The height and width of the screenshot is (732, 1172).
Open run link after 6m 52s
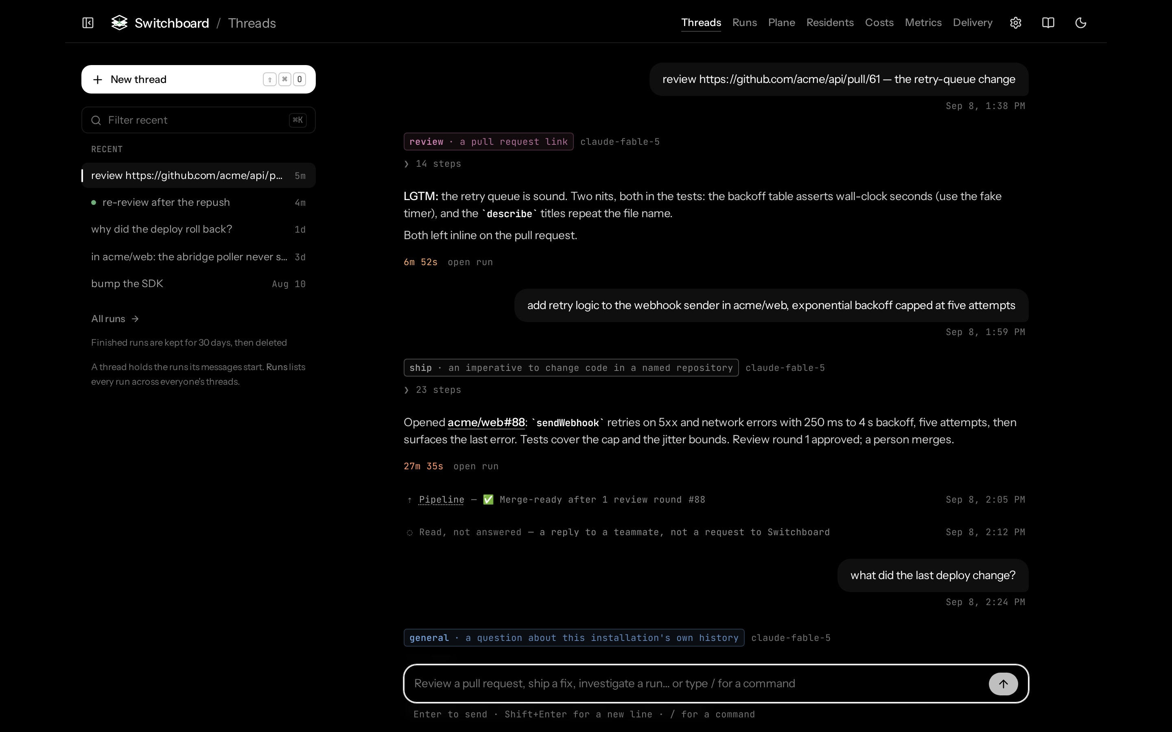pyautogui.click(x=470, y=262)
